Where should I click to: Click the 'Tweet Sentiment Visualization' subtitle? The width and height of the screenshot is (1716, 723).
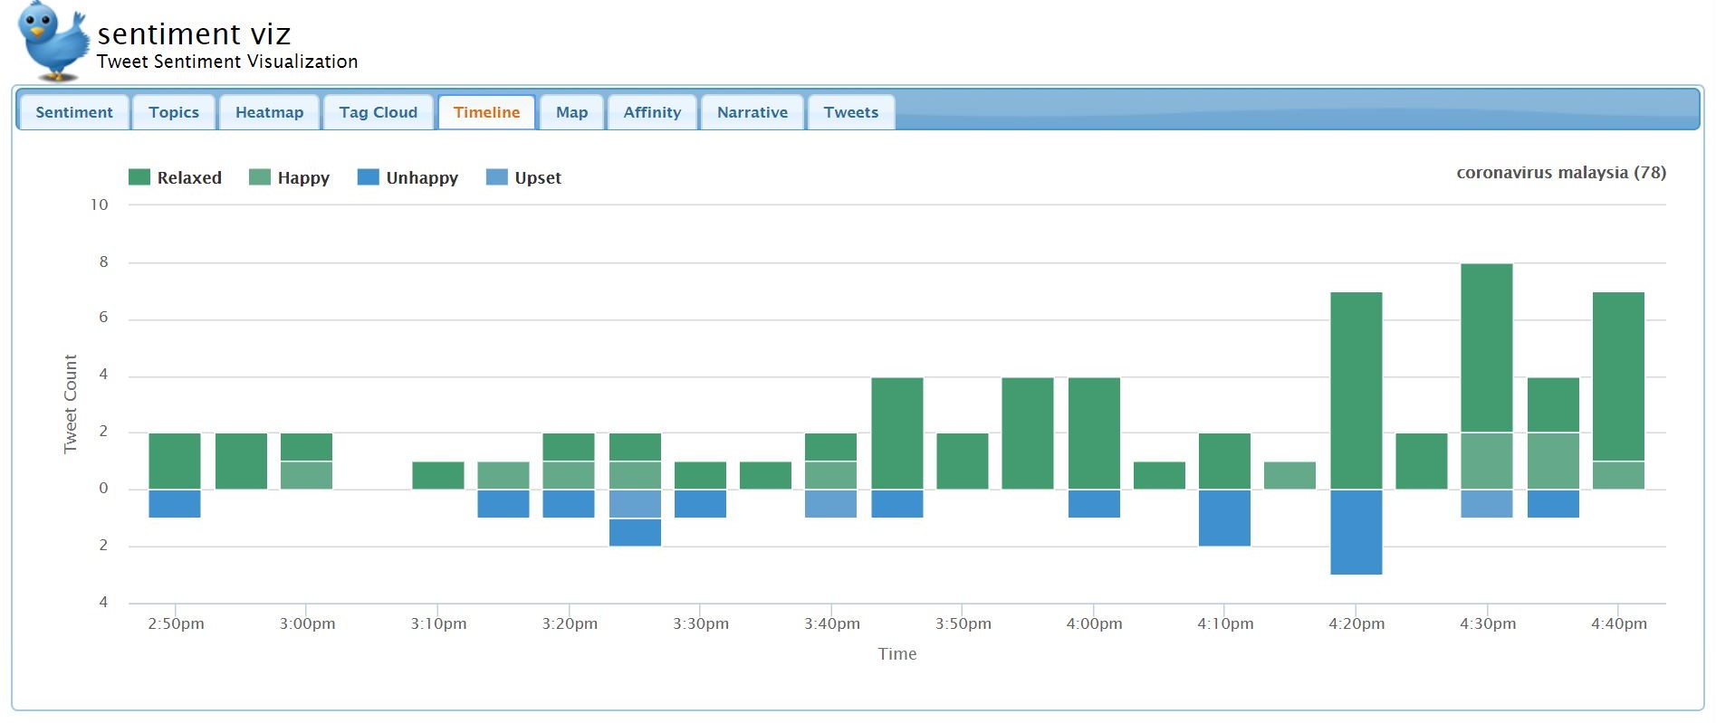[x=227, y=62]
